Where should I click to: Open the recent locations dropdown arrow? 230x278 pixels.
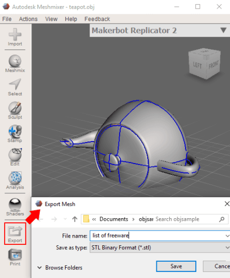(x=65, y=219)
